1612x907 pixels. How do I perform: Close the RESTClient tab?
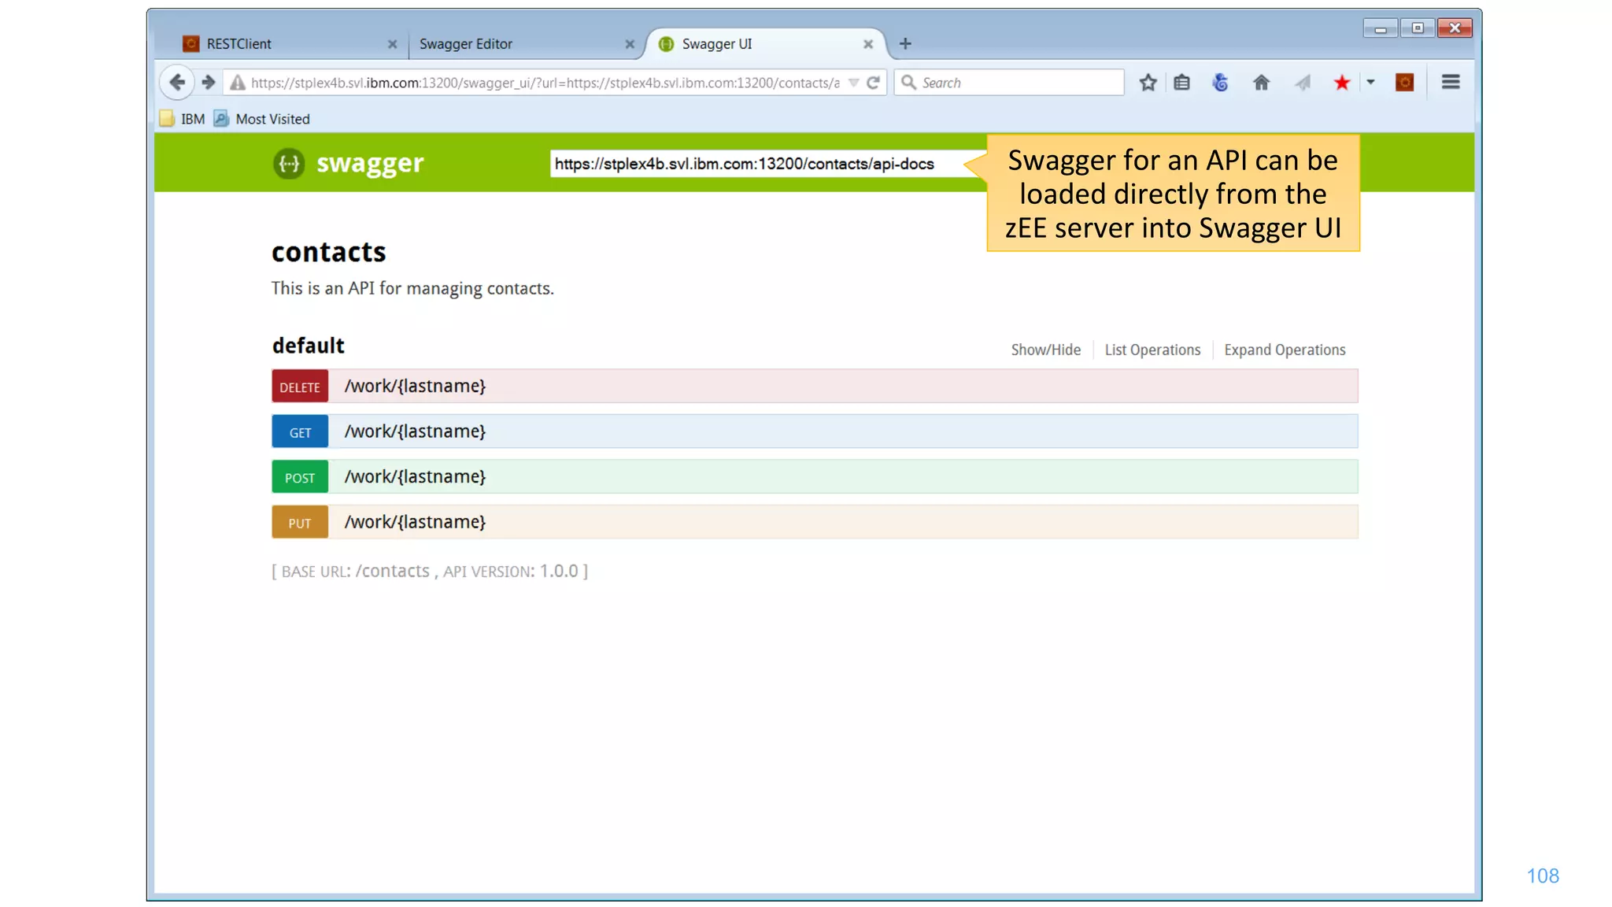pyautogui.click(x=392, y=44)
